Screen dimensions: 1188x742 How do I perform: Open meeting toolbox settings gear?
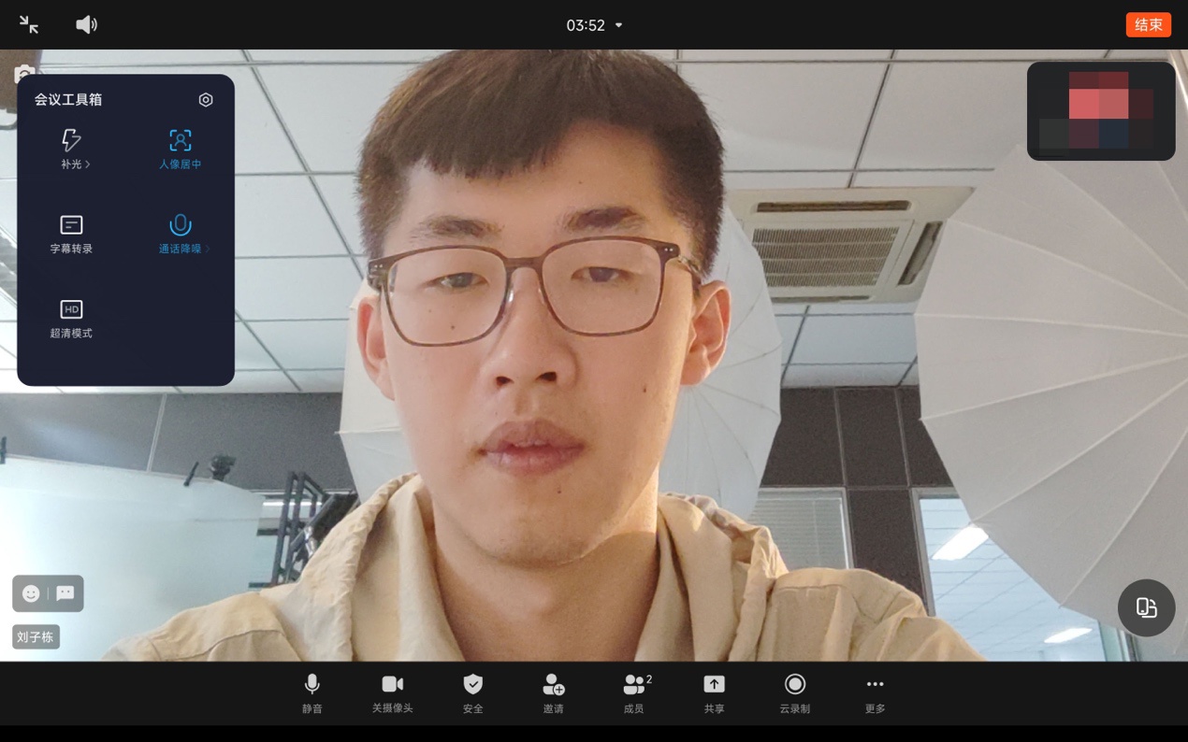(x=206, y=100)
